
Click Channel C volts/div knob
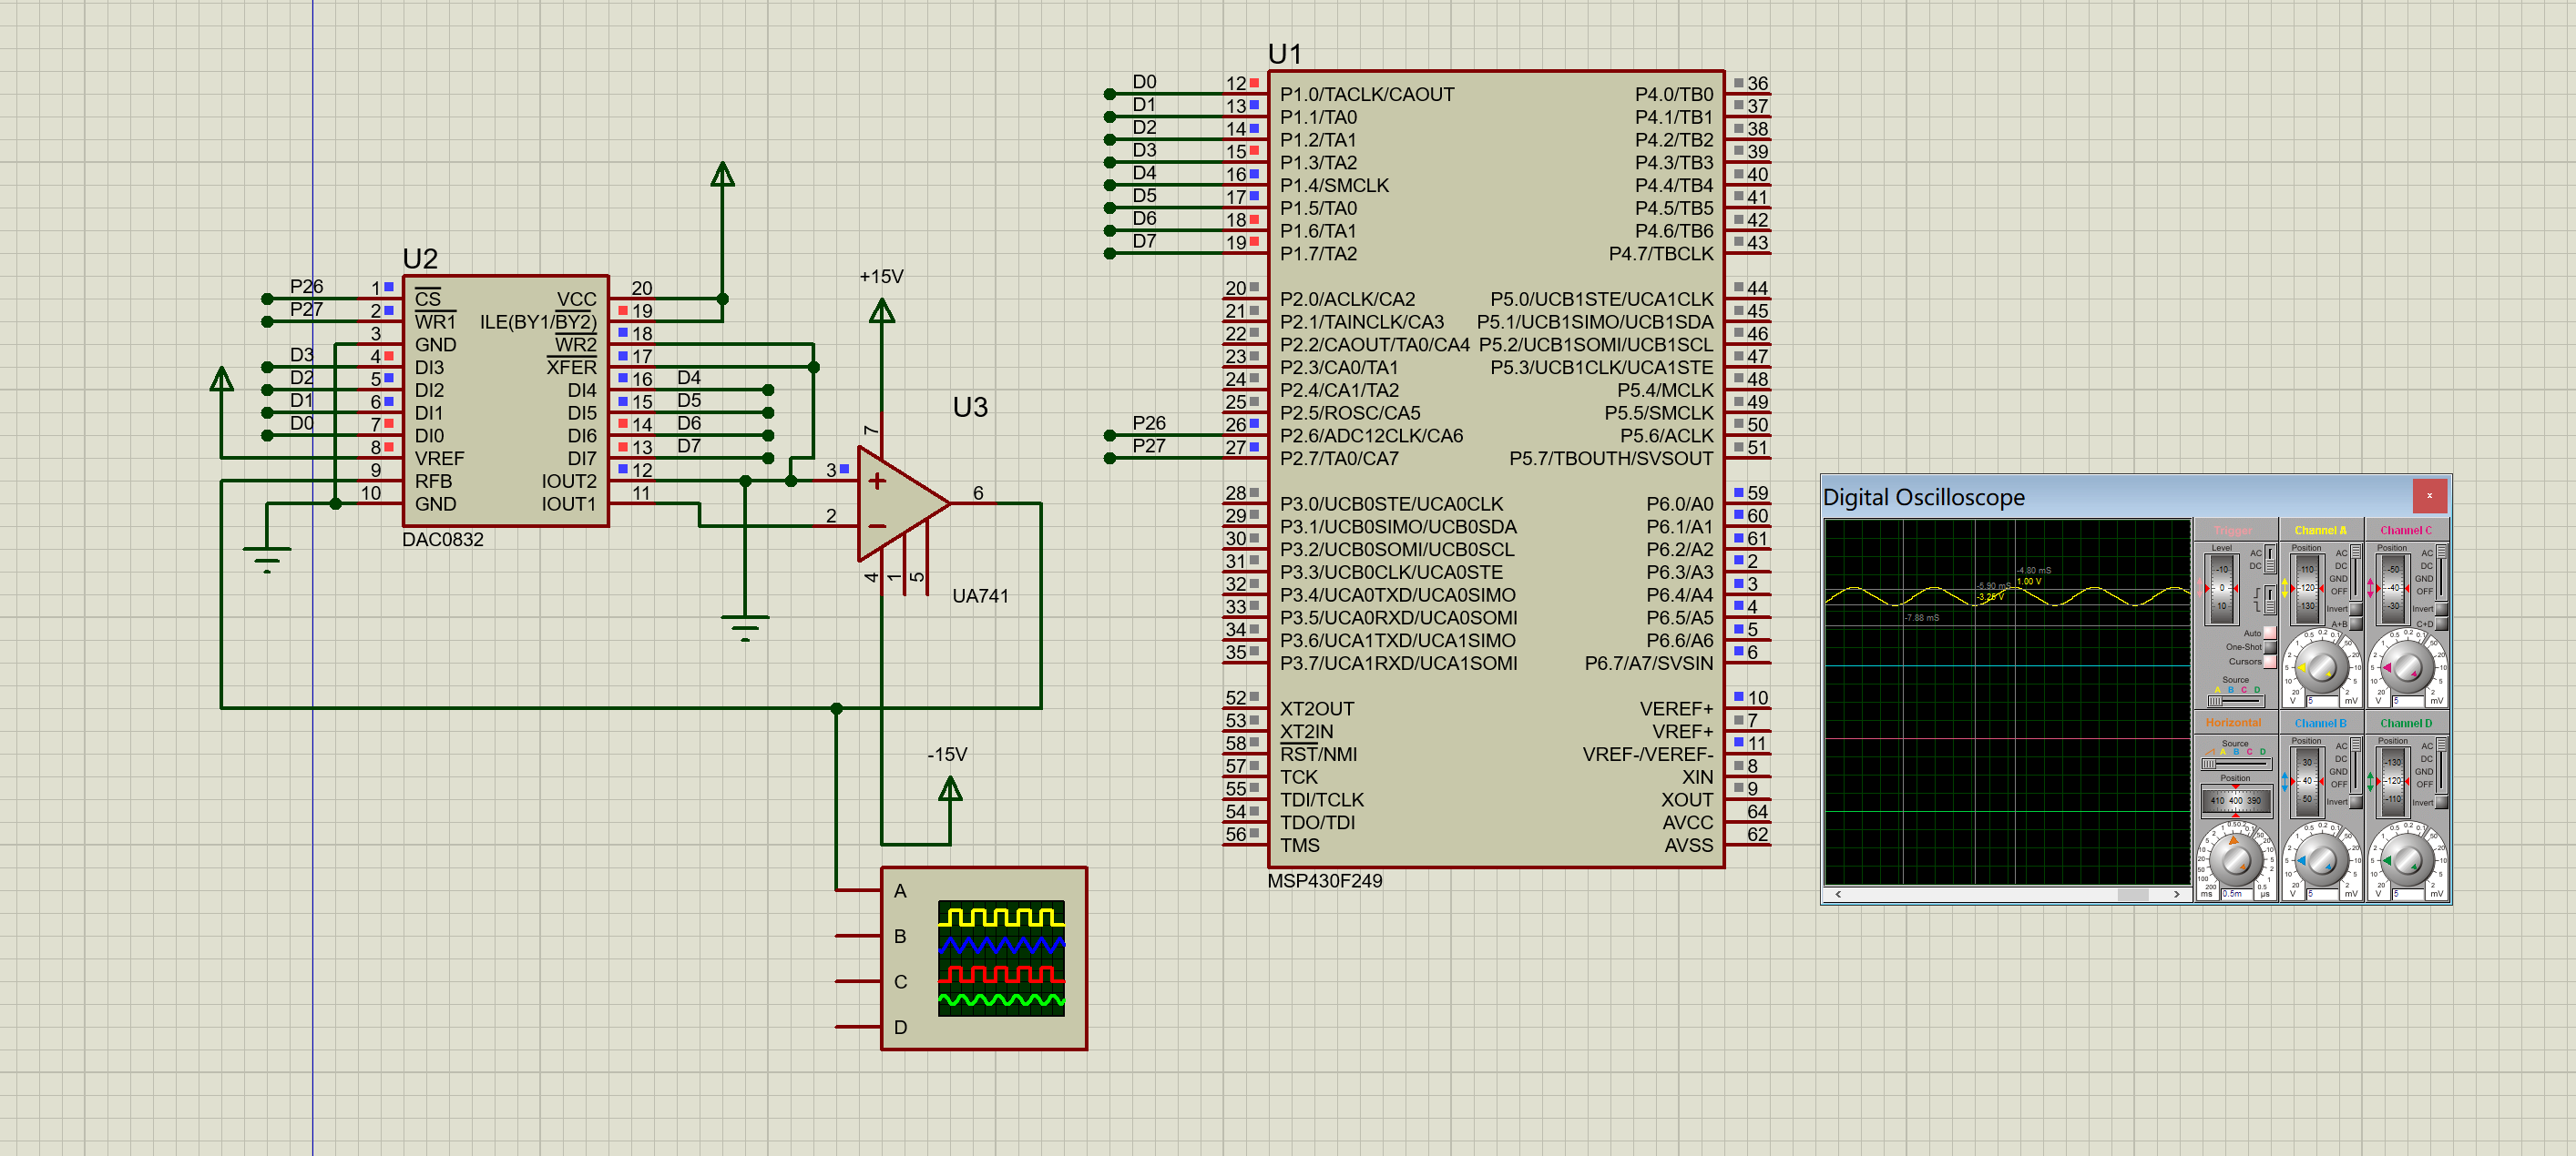[2407, 667]
